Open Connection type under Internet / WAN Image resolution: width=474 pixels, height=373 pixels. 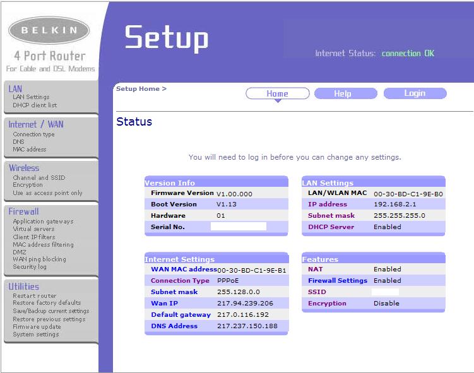click(x=33, y=134)
